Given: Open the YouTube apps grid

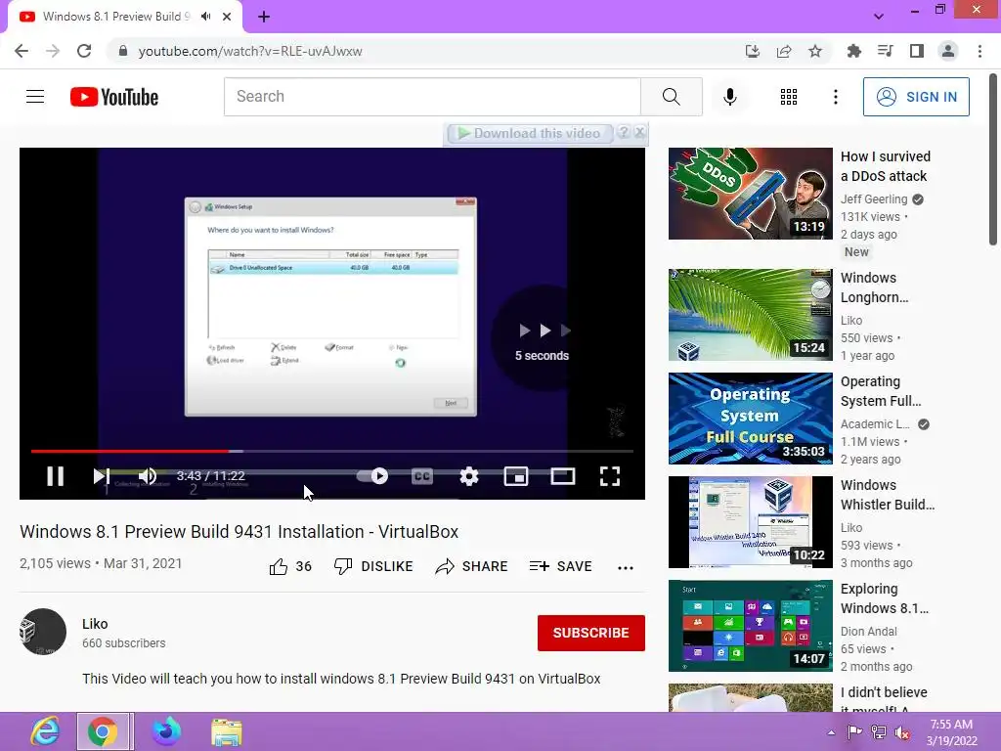Looking at the screenshot, I should click(789, 97).
